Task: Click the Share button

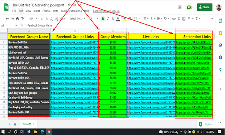Action: (x=204, y=7)
